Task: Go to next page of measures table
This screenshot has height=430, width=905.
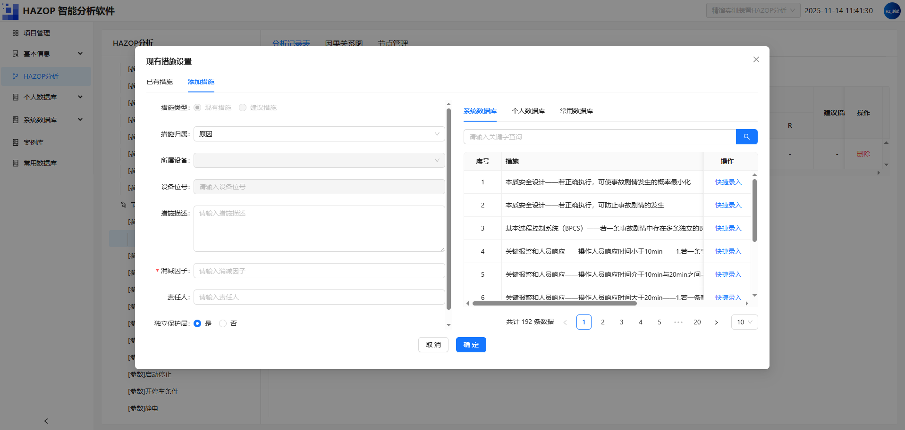Action: pyautogui.click(x=716, y=322)
